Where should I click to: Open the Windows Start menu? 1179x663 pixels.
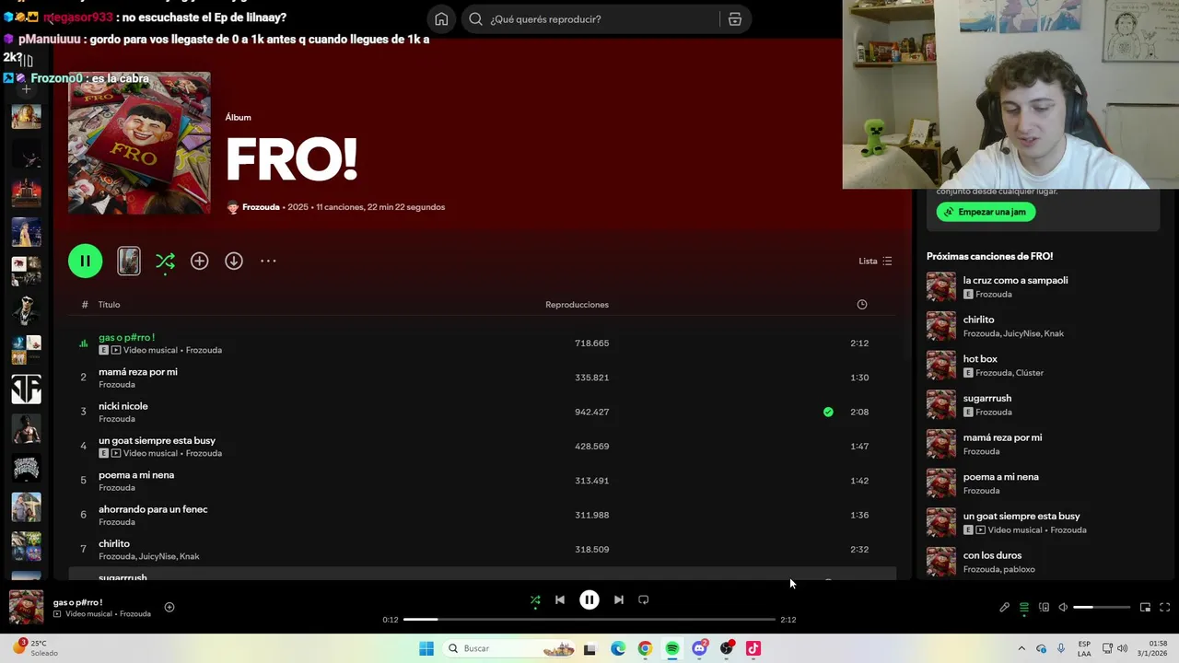coord(426,649)
